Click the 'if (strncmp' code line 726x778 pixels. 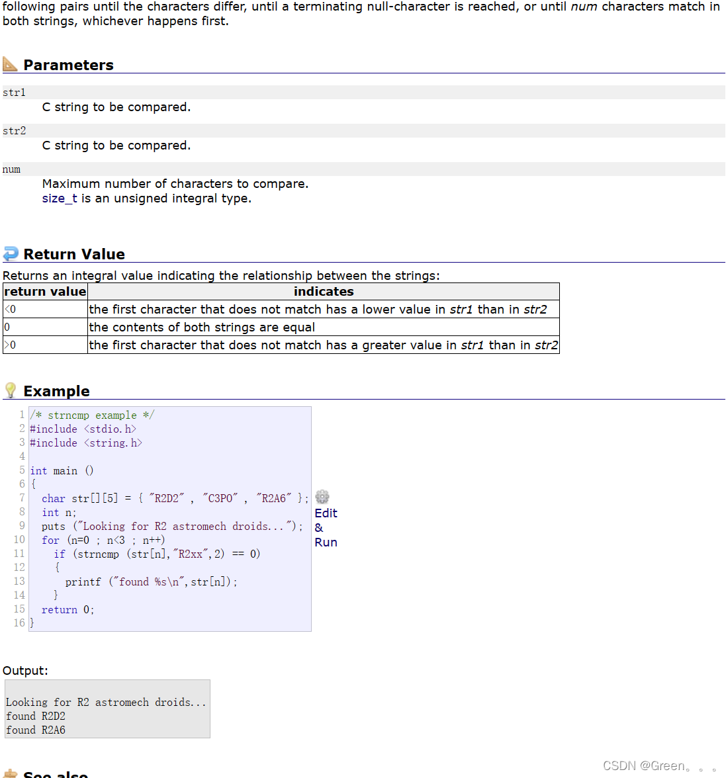tap(158, 554)
